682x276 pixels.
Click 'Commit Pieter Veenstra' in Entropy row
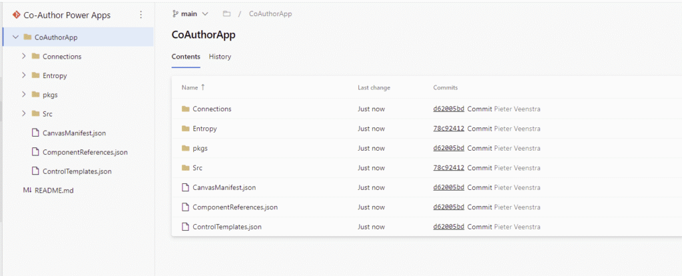tap(504, 129)
